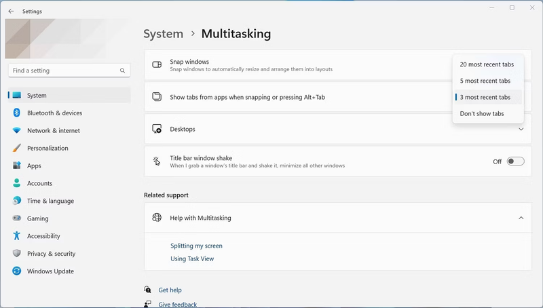Click the search magnifier icon
Screen dimensions: 543x308
click(x=123, y=71)
